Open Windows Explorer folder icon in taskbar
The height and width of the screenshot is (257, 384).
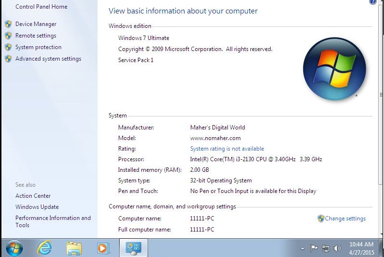(x=74, y=248)
